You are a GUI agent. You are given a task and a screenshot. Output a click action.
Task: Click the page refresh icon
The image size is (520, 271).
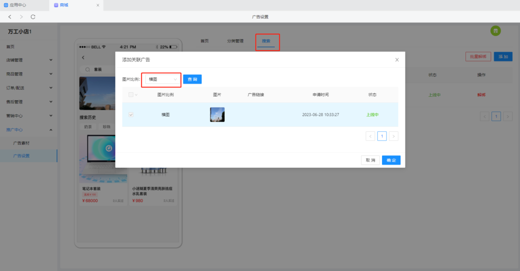33,17
